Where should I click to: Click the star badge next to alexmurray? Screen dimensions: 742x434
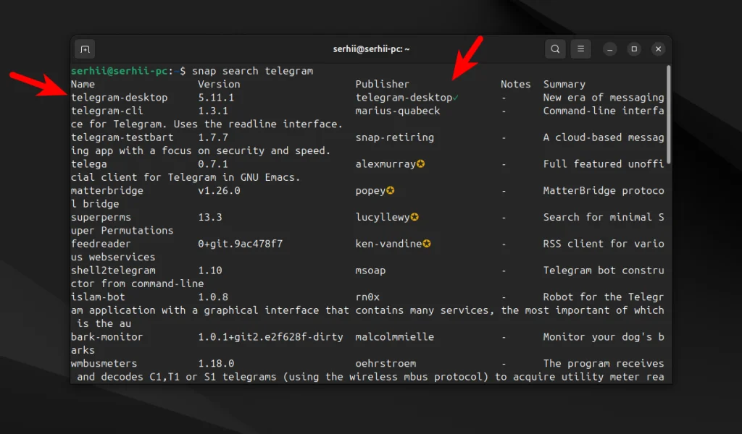click(421, 164)
